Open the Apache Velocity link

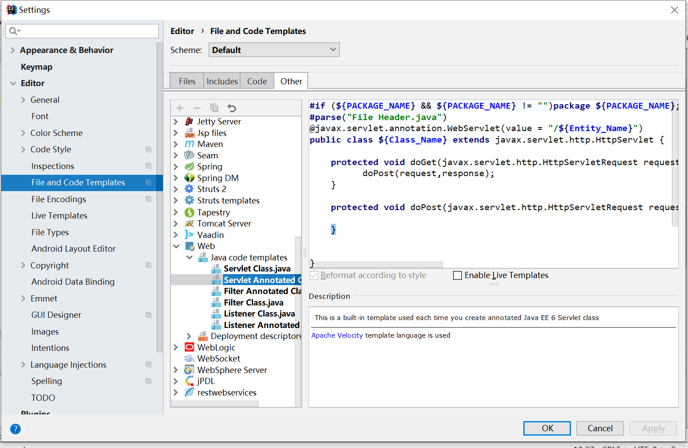337,335
